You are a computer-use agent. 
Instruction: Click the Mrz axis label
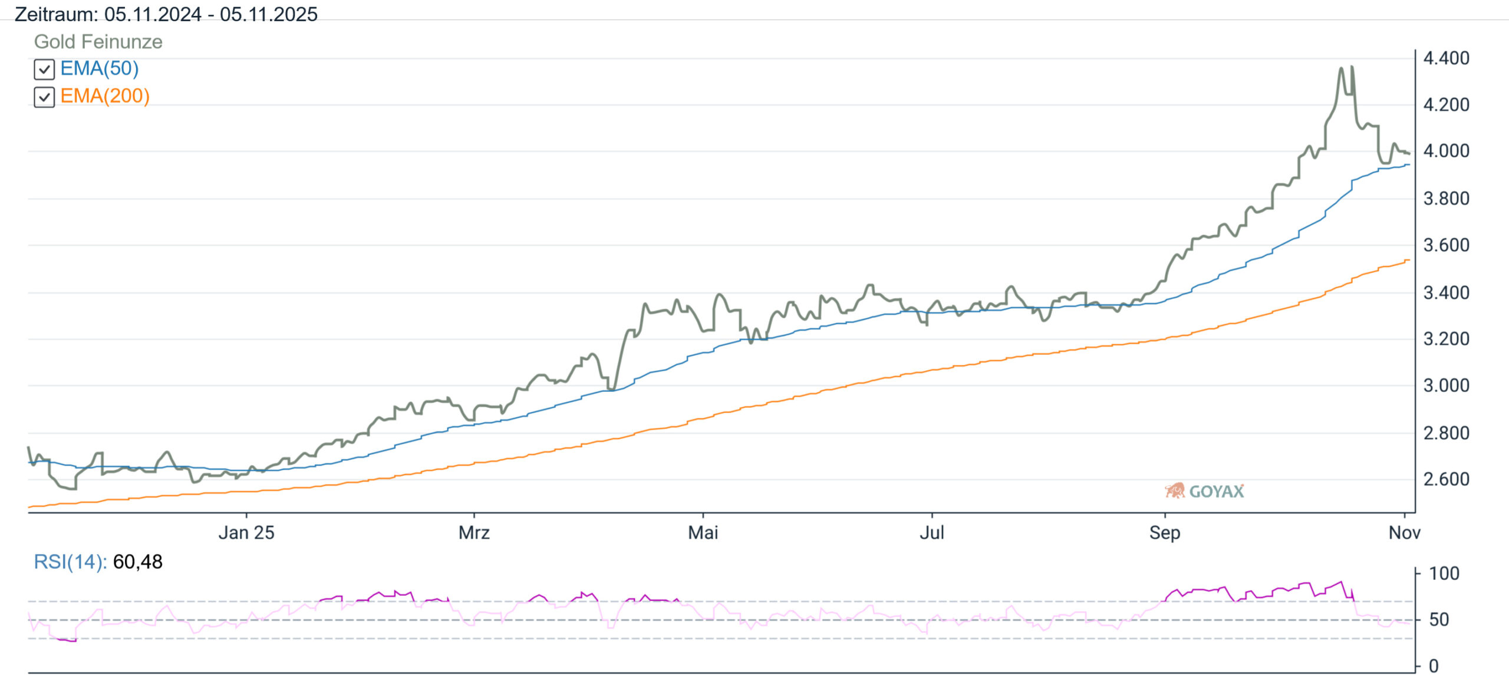coord(474,533)
